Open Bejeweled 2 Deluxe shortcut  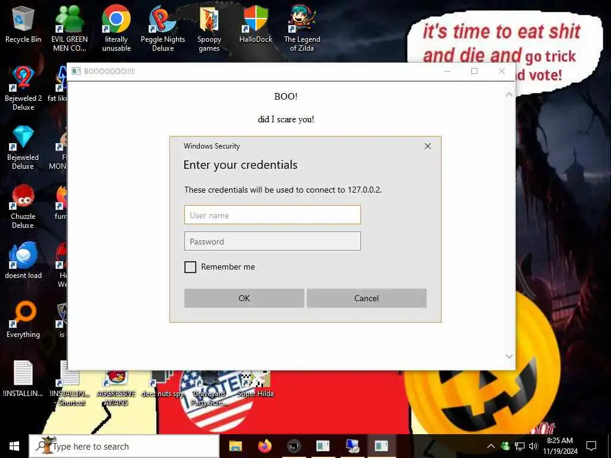click(x=23, y=88)
